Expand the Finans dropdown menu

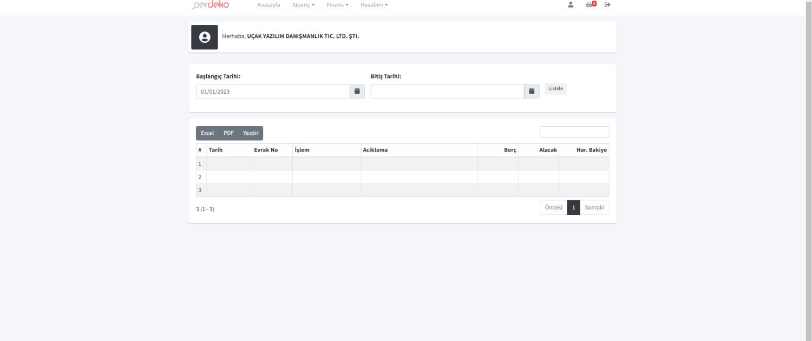(x=337, y=5)
